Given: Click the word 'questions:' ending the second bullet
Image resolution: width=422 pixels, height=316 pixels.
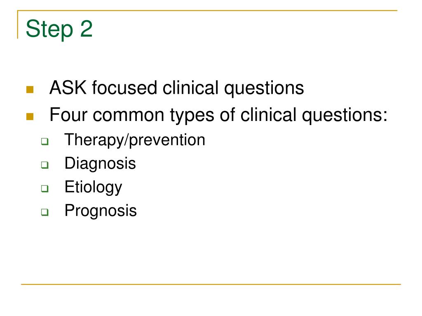Looking at the screenshot, I should tap(345, 116).
